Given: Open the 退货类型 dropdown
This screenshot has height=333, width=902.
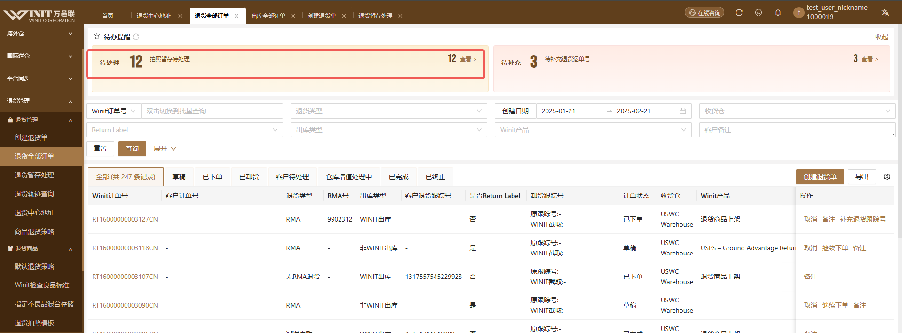Looking at the screenshot, I should [389, 111].
